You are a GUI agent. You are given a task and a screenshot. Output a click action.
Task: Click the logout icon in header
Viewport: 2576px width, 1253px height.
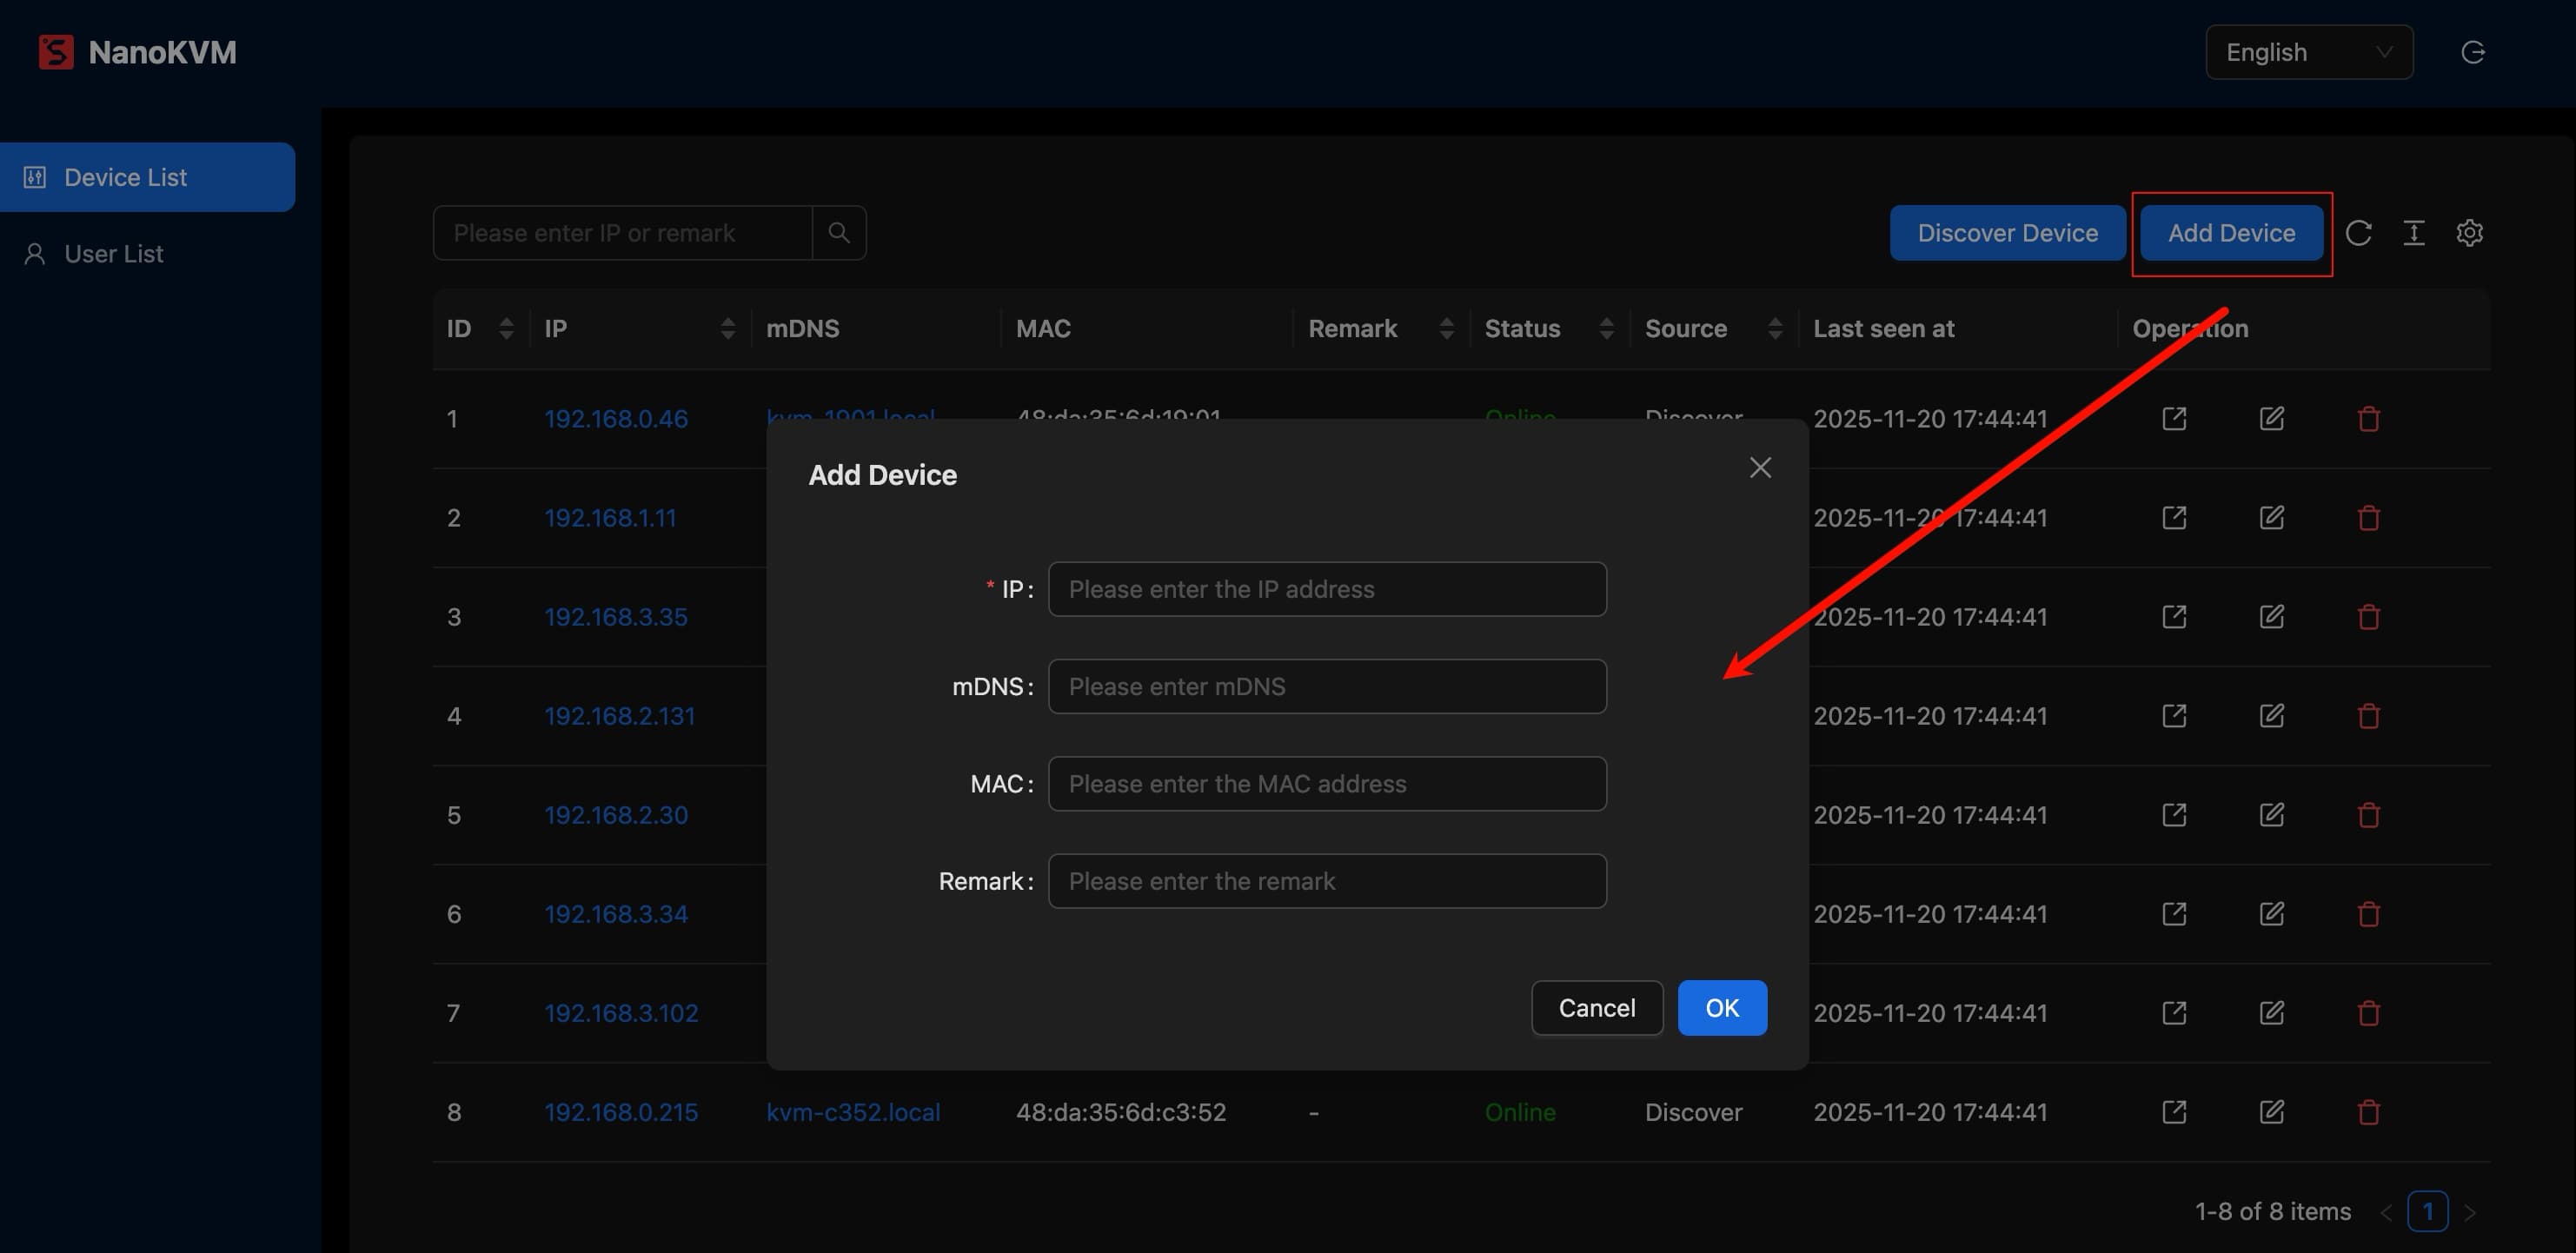pos(2472,52)
